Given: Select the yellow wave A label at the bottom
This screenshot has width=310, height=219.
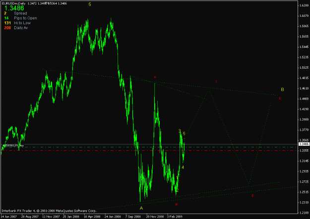Looking at the screenshot, I should tap(141, 208).
